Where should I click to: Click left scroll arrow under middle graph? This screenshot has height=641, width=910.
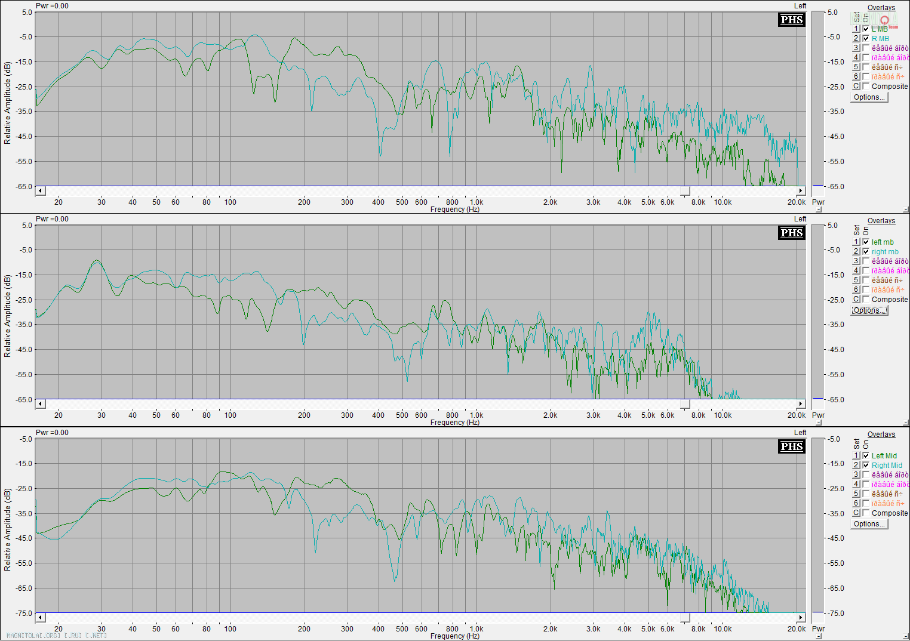tap(41, 404)
